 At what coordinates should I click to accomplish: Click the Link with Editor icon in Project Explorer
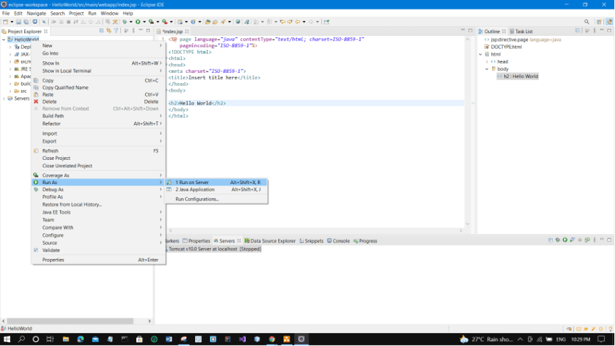pos(109,31)
